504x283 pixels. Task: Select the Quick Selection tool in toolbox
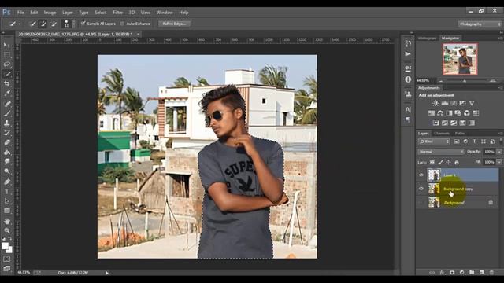click(x=7, y=74)
